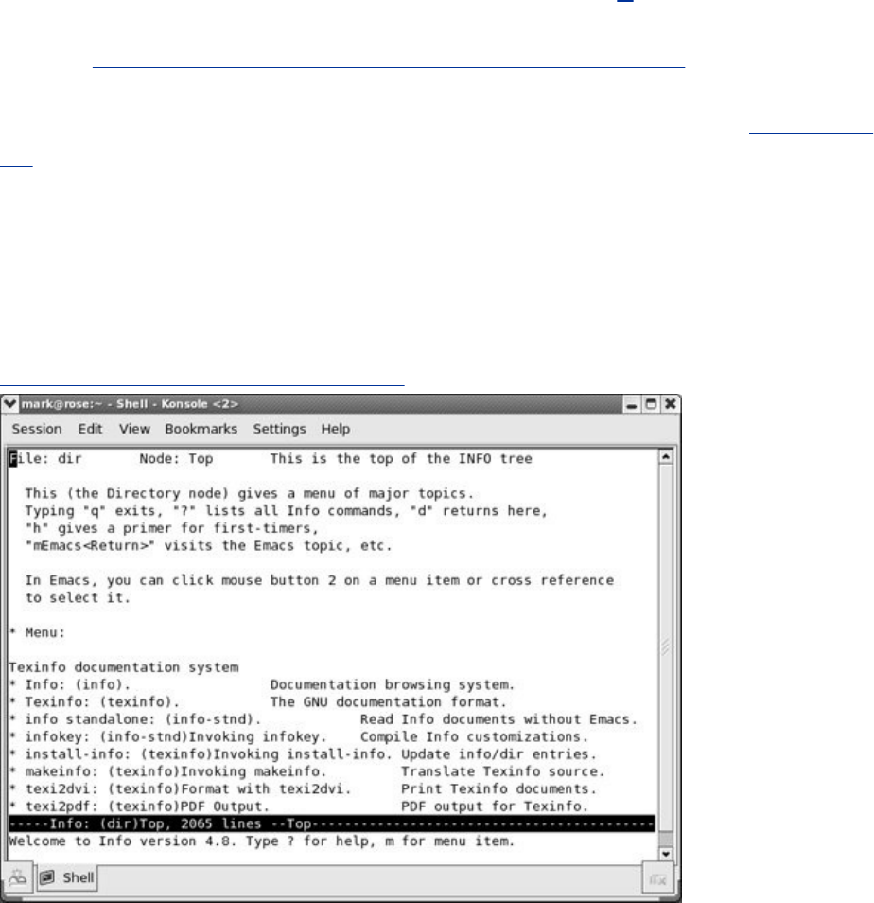The width and height of the screenshot is (874, 903).
Task: Click the scrollbar up arrow
Action: point(666,457)
